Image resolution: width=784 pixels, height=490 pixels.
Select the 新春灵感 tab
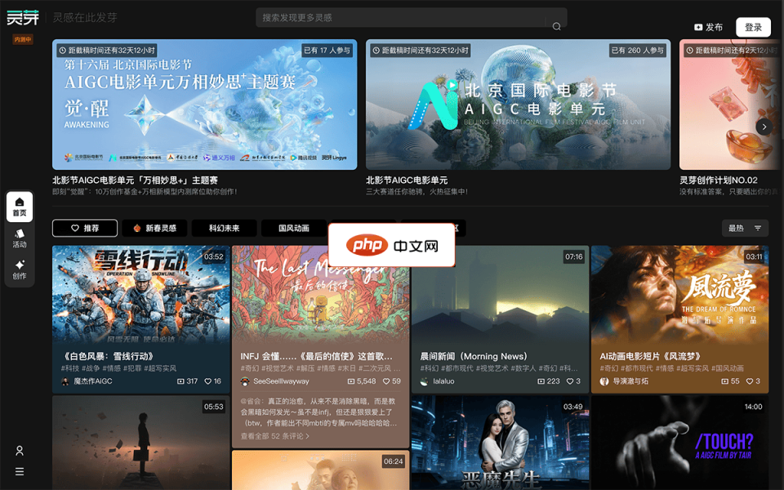[x=154, y=228]
